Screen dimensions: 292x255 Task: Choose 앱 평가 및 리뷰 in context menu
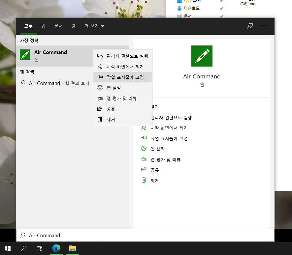[x=123, y=98]
